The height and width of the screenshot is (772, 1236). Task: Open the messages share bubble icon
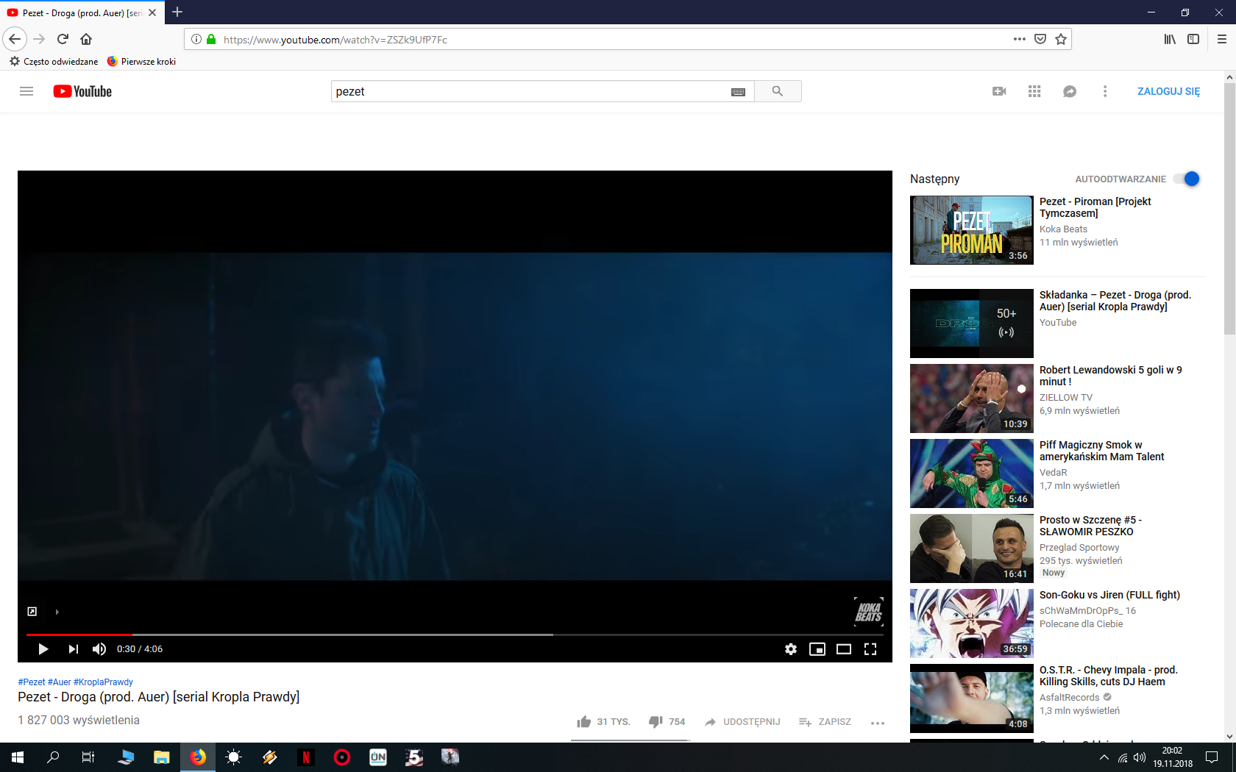tap(1070, 91)
